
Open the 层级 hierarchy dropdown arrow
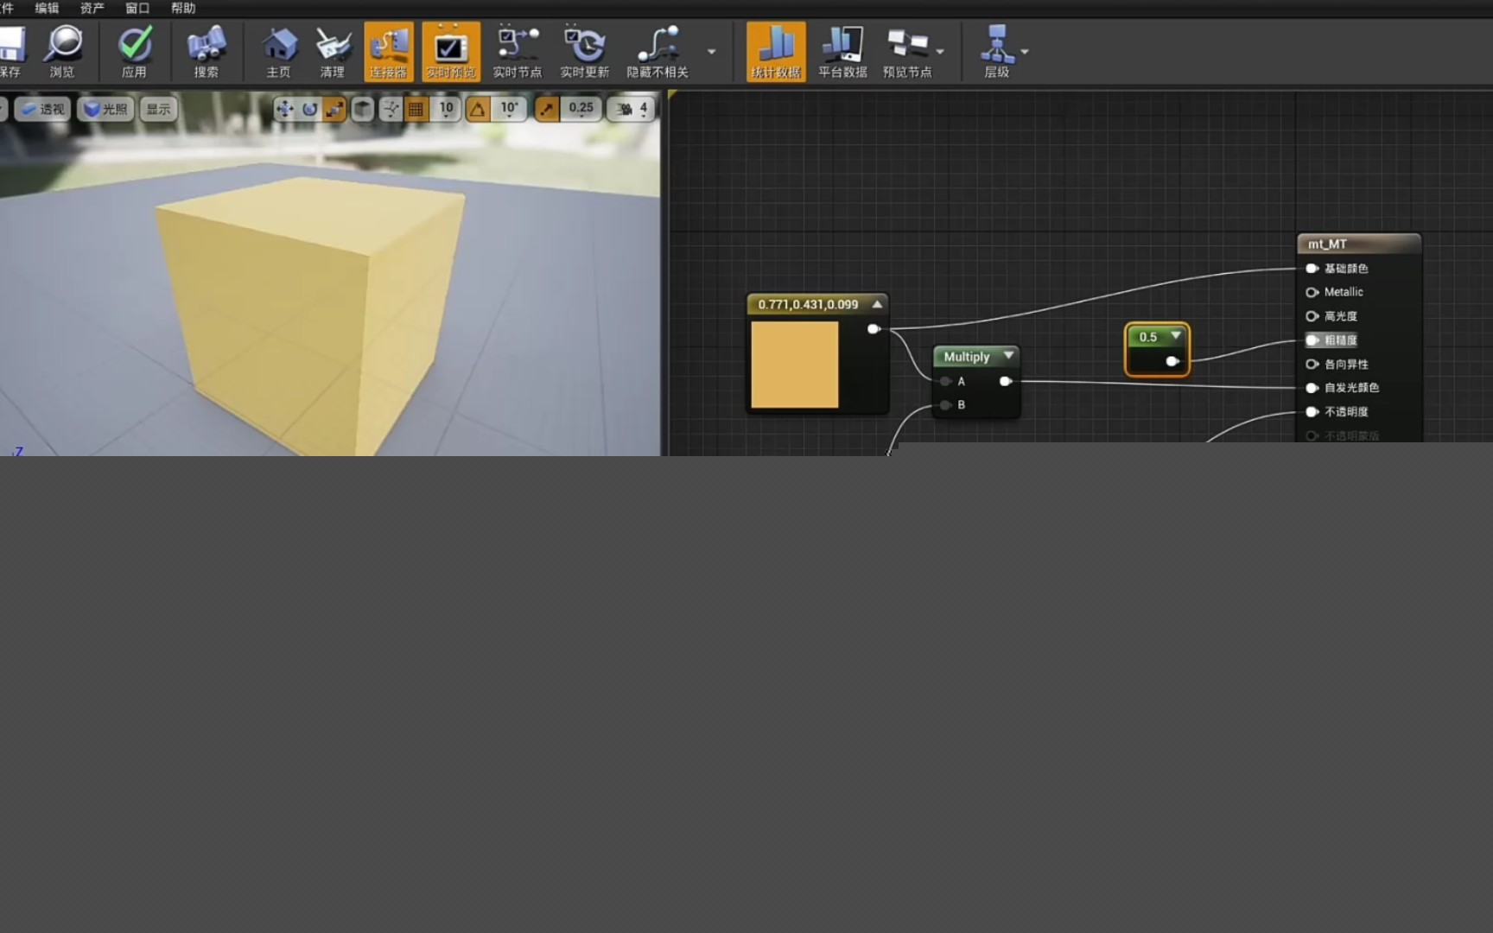1025,52
